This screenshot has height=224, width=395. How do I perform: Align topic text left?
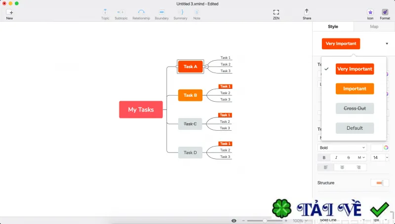pos(326,167)
